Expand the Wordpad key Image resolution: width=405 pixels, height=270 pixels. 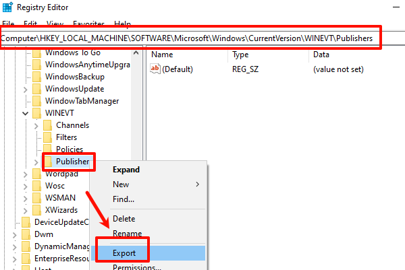[26, 174]
